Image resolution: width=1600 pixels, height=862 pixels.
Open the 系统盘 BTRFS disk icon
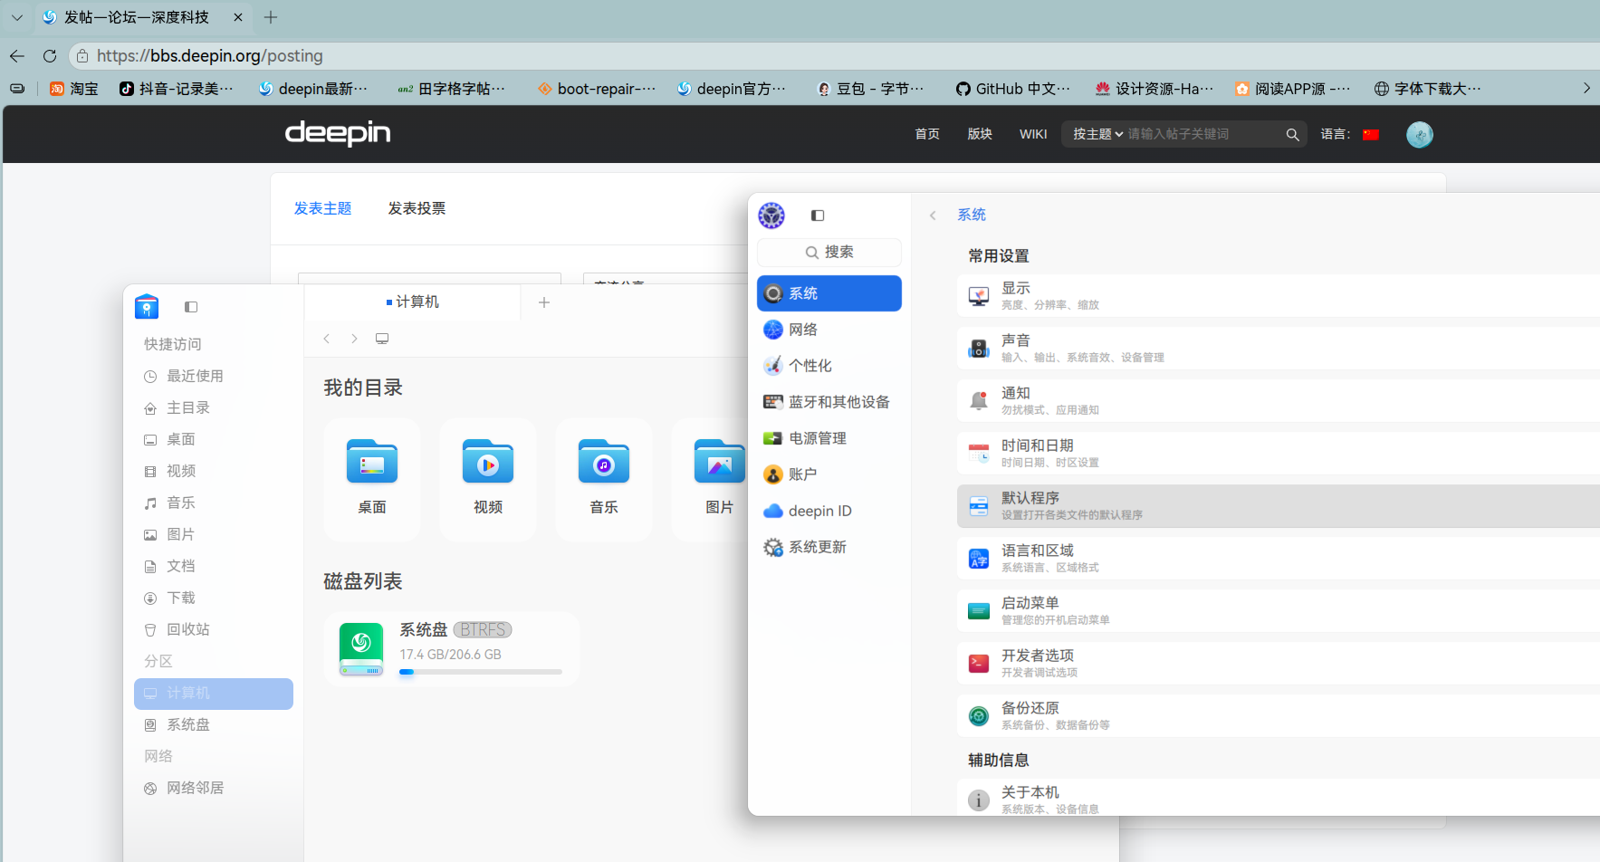[361, 648]
